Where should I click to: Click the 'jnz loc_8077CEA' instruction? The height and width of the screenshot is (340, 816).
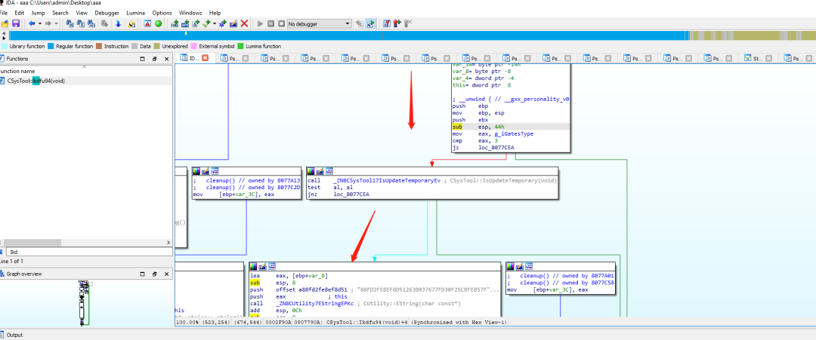click(338, 195)
